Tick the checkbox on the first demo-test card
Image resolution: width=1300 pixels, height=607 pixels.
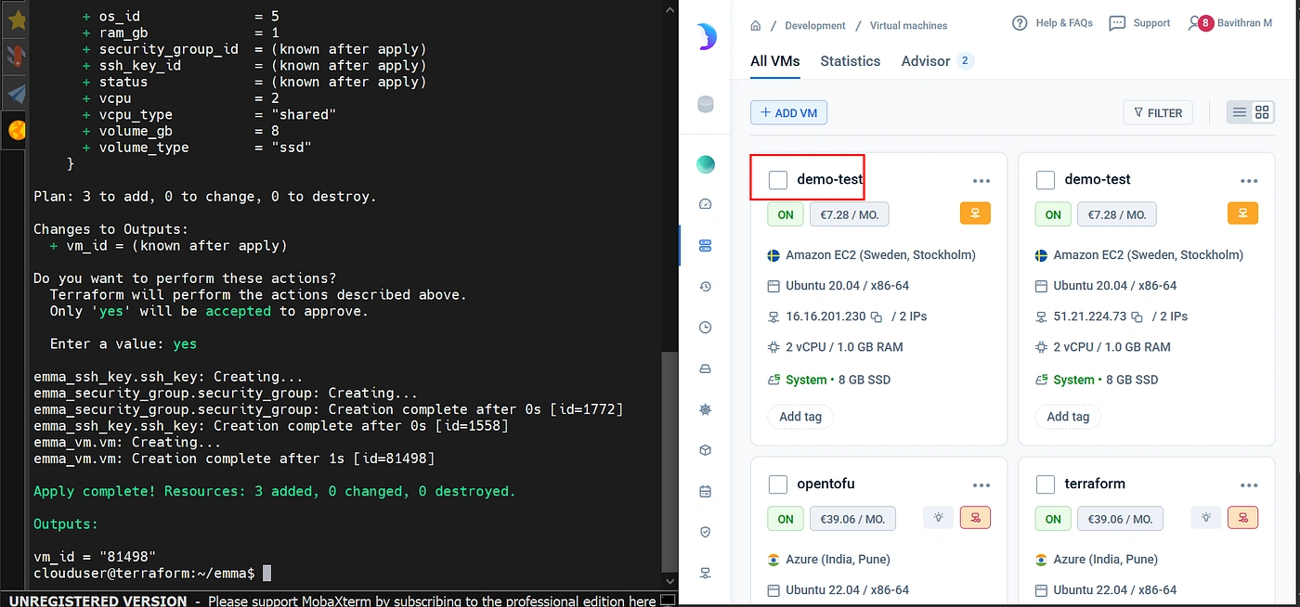778,180
